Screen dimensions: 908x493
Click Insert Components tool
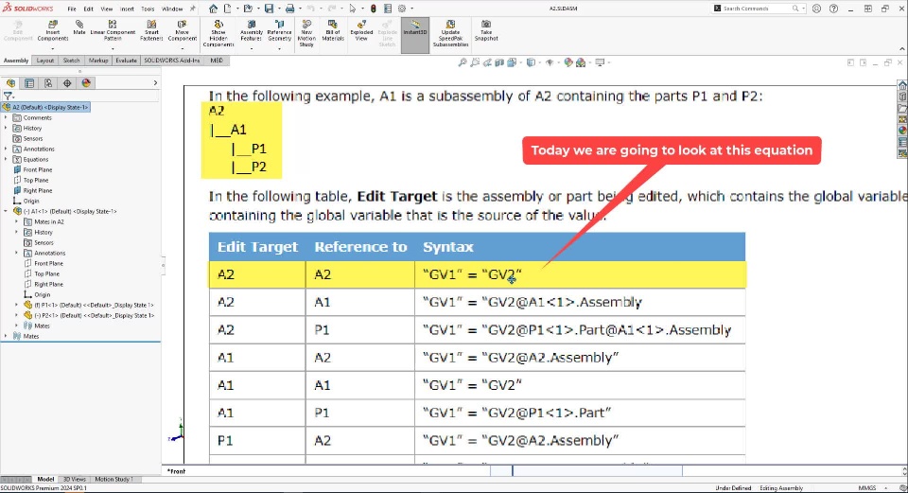coord(53,30)
